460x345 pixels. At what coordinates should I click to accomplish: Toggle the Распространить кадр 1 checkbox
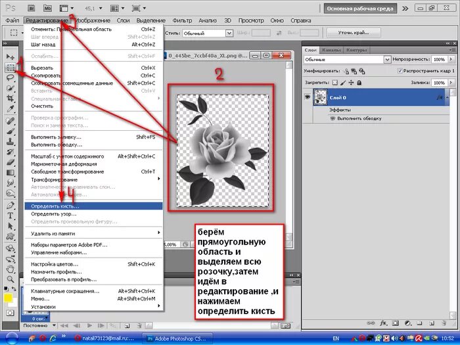click(x=400, y=71)
